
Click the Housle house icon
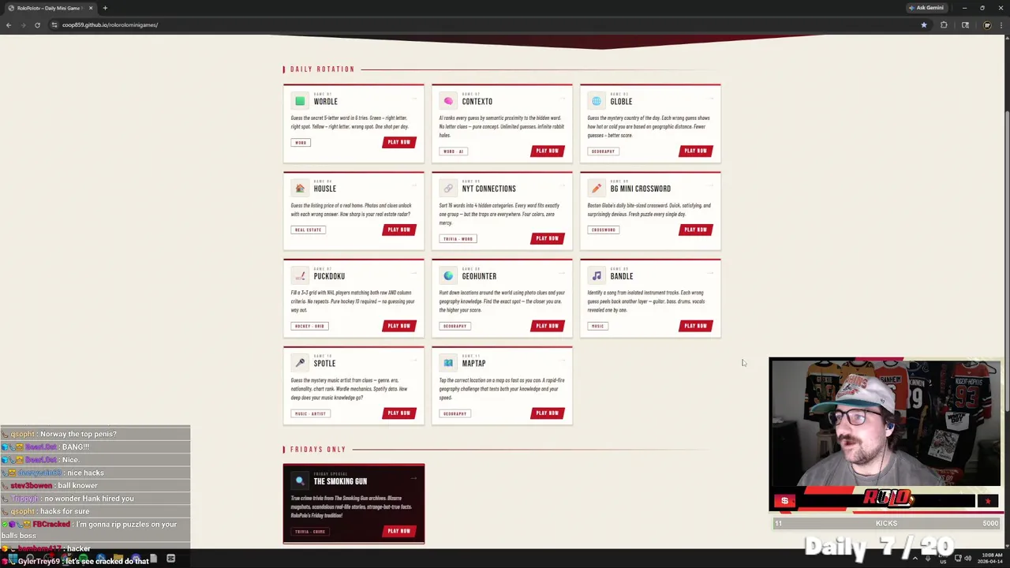(300, 189)
